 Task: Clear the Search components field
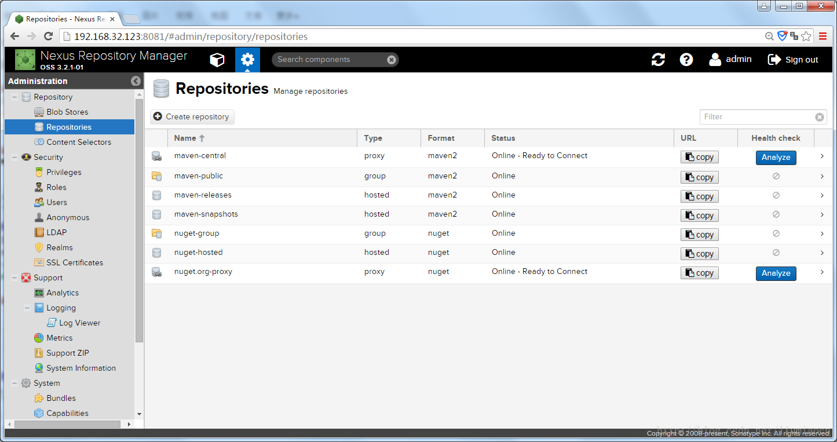click(x=392, y=60)
